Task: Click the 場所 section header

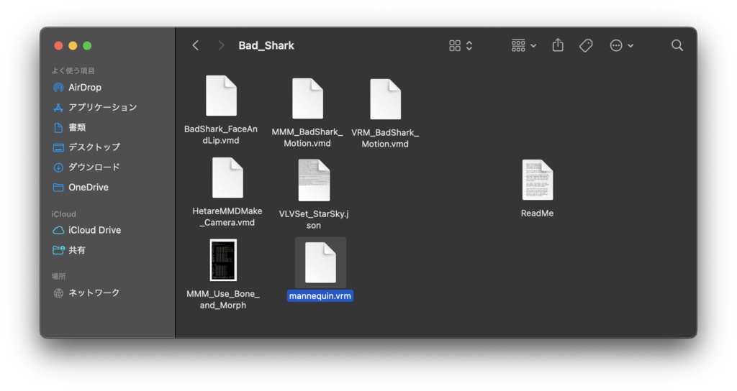Action: point(58,277)
